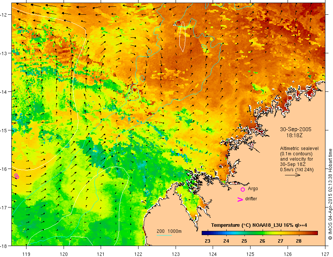Click longitude axis label 125
The height and width of the screenshot is (257, 333).
(x=251, y=254)
